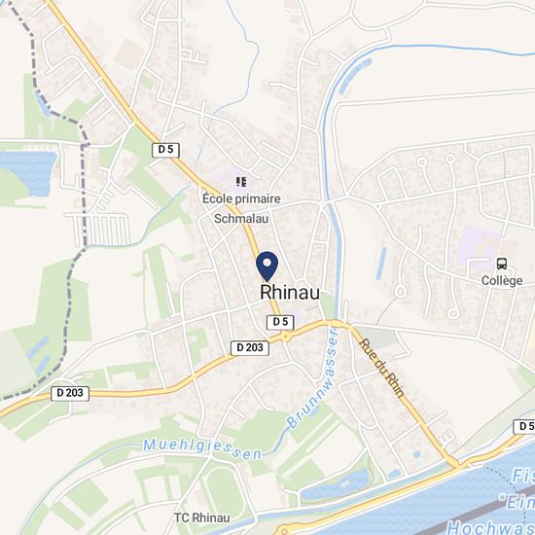Select the D 203 shield on west road

click(70, 393)
